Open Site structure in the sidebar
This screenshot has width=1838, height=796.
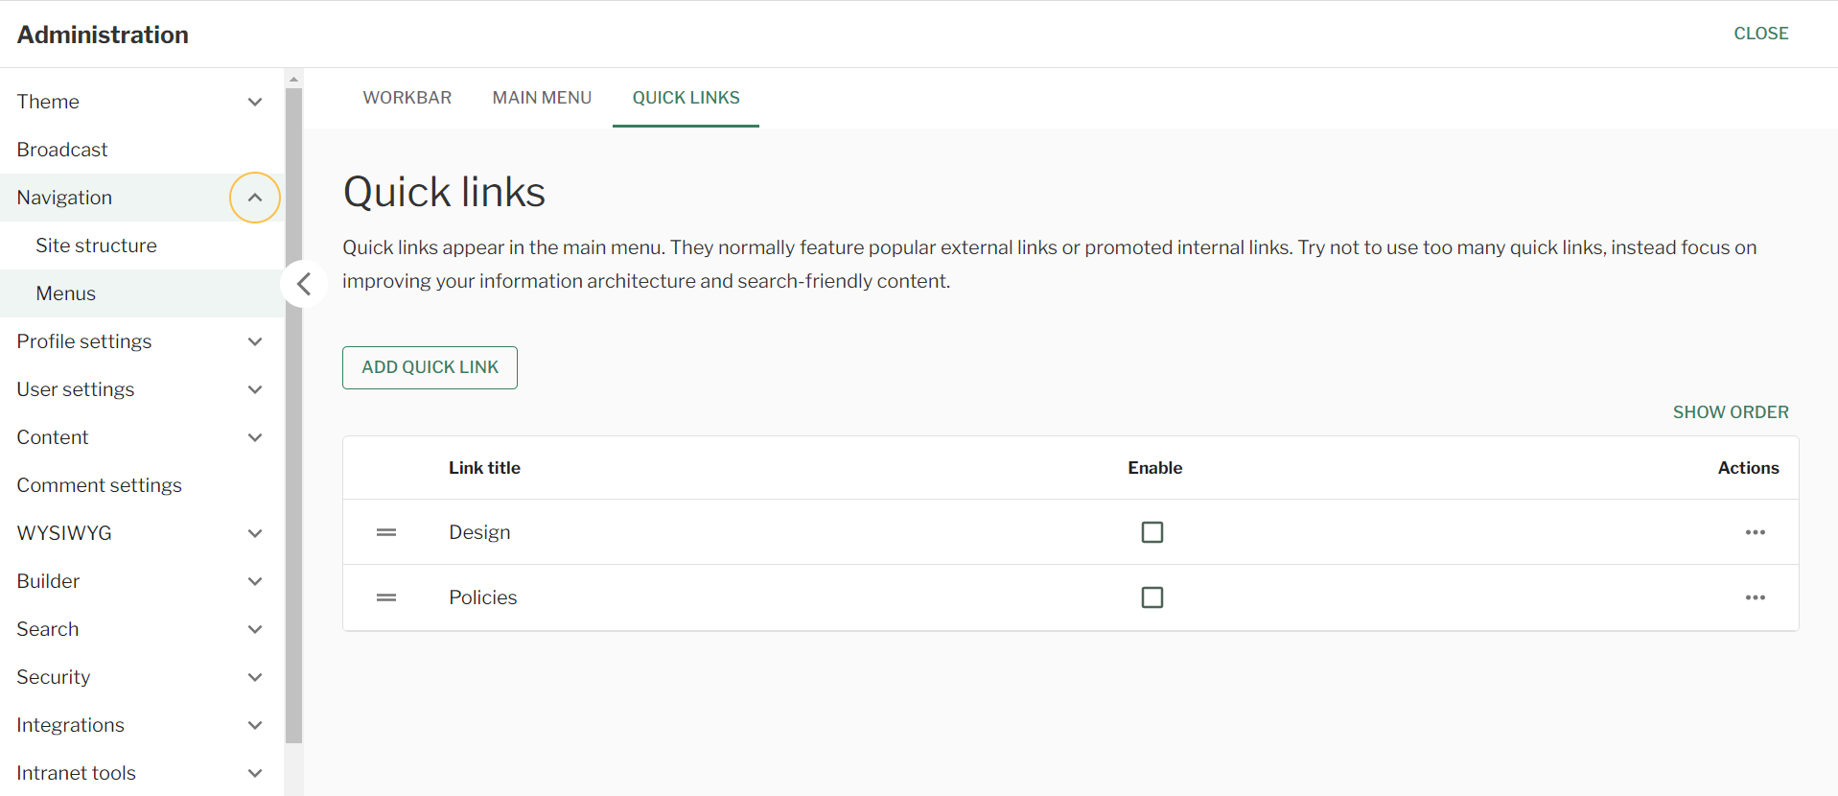click(x=96, y=246)
